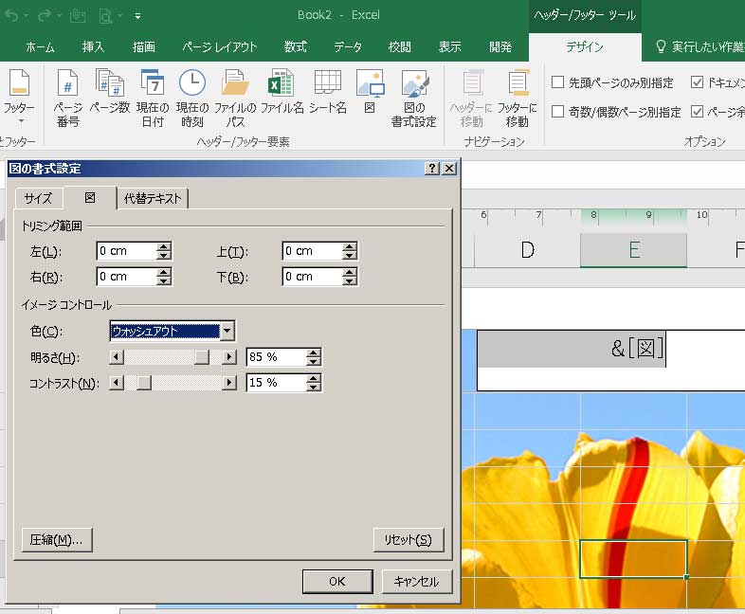Increase the 左 trimming value with spinner
This screenshot has width=745, height=614.
tap(164, 246)
